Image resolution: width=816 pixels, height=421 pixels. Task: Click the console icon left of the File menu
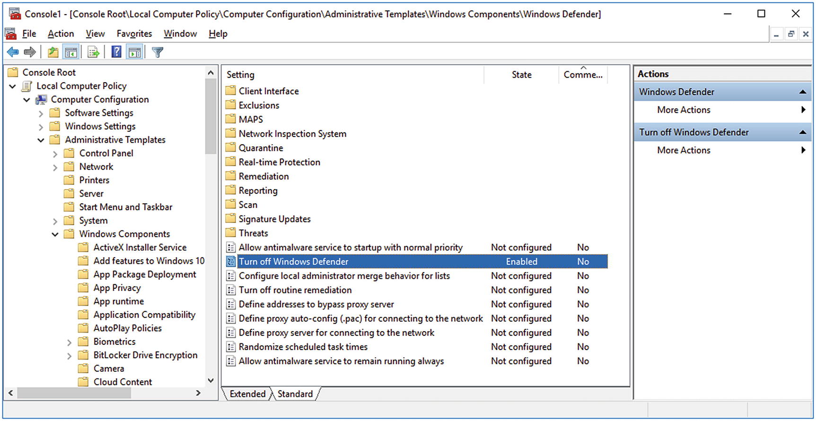point(10,34)
